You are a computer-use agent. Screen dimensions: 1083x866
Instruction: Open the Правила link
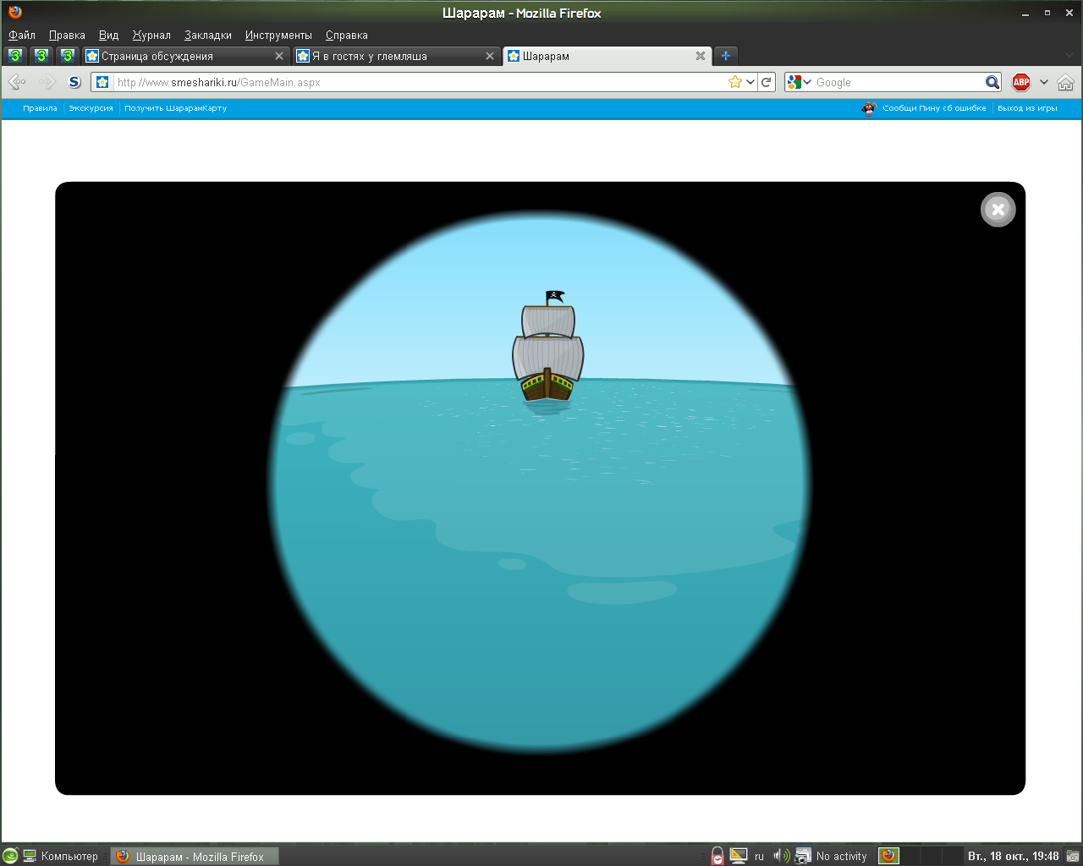point(41,108)
